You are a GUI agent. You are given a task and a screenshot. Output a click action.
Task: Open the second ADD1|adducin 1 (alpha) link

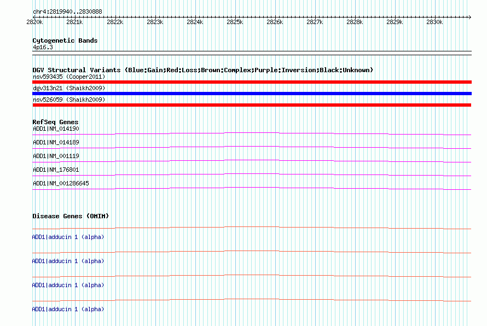click(68, 261)
